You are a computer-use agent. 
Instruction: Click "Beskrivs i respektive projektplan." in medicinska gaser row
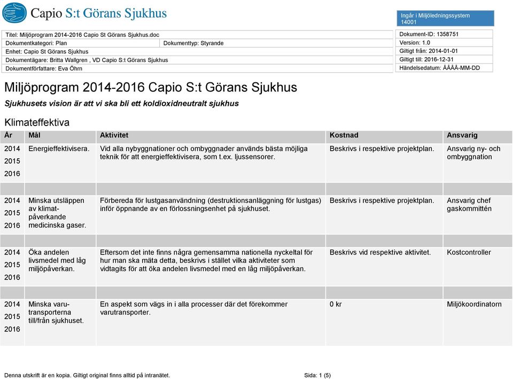coord(382,200)
